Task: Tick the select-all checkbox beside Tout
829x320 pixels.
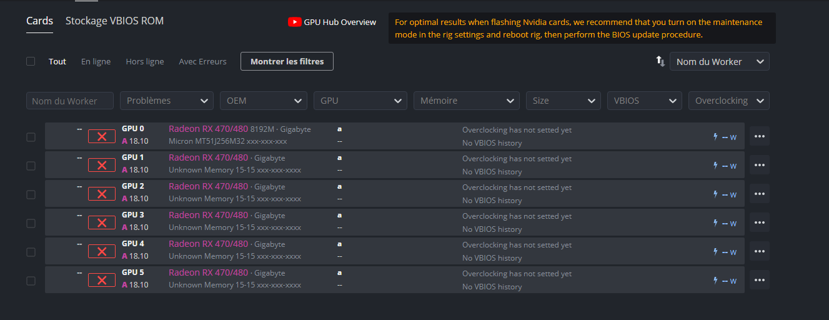Action: click(31, 61)
